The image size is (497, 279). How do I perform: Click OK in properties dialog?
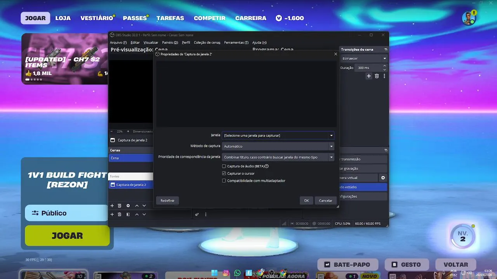click(x=306, y=200)
